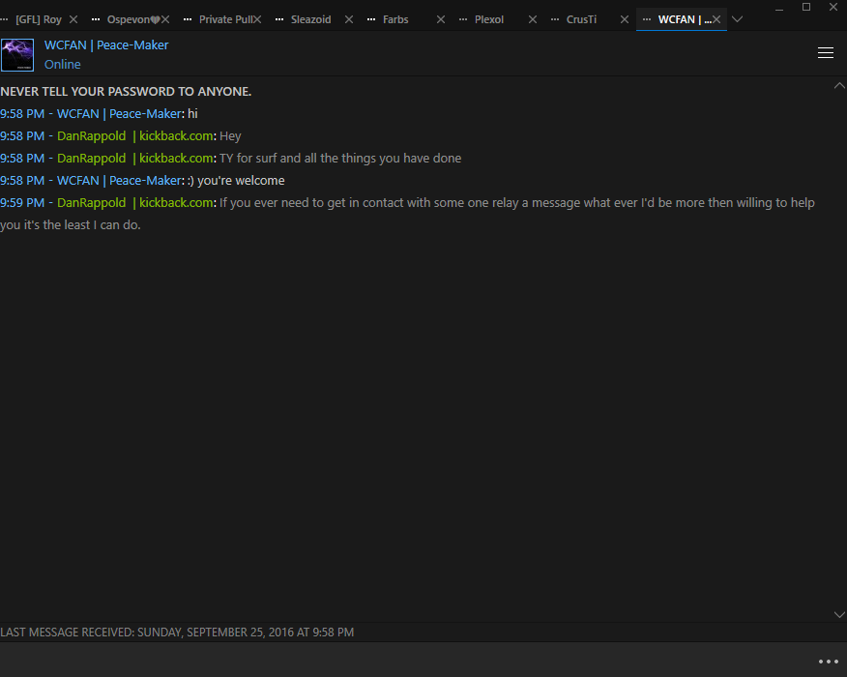Screen dimensions: 847x677
Task: Close the Plexol chat tab
Action: tap(533, 19)
